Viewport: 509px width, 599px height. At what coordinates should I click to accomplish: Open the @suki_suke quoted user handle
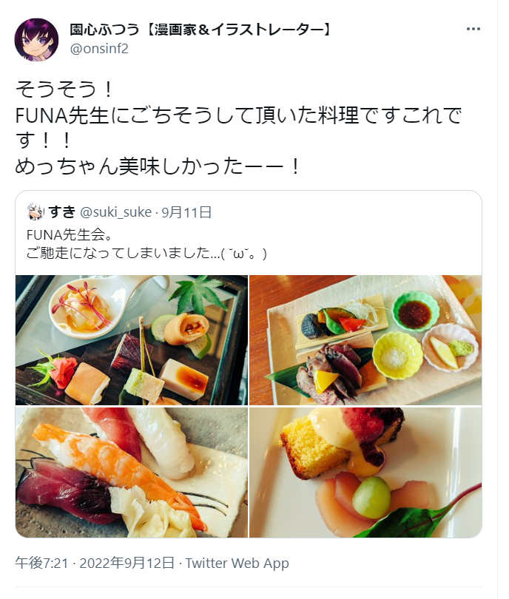pos(116,212)
